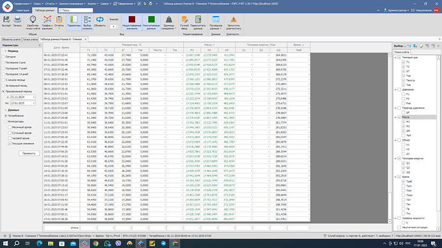Open File Explorer from taskbar
This screenshot has height=248, width=442.
pyautogui.click(x=51, y=244)
